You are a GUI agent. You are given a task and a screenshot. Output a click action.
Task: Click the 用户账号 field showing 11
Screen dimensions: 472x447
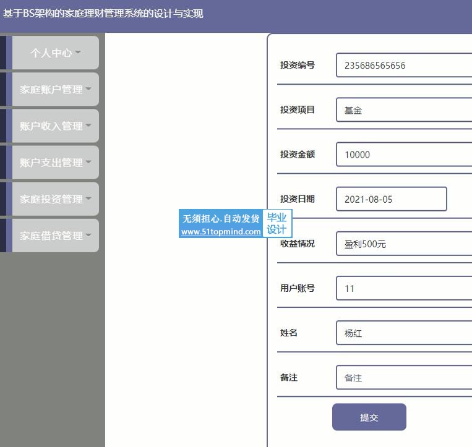[x=404, y=288]
